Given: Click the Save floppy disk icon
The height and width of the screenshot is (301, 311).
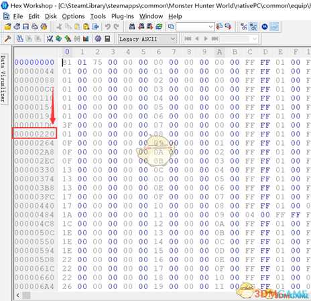Looking at the screenshot, I should [25, 27].
